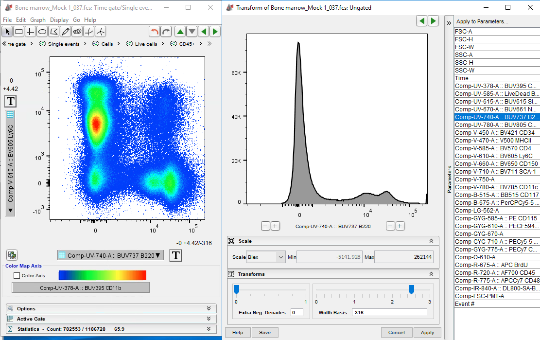Pick the pencil freehand gate tool
Image resolution: width=540 pixels, height=340 pixels.
click(x=66, y=32)
